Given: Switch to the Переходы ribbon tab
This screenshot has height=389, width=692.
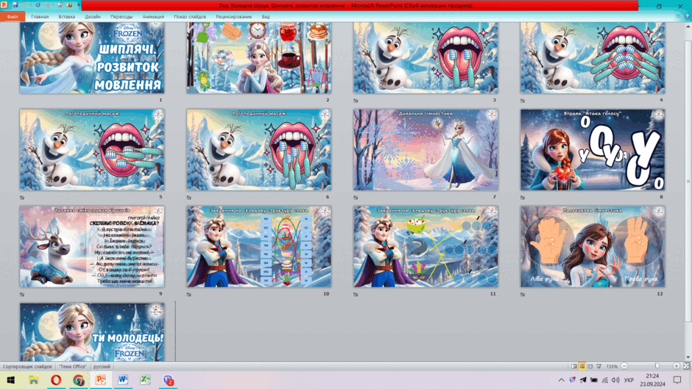Looking at the screenshot, I should [121, 17].
